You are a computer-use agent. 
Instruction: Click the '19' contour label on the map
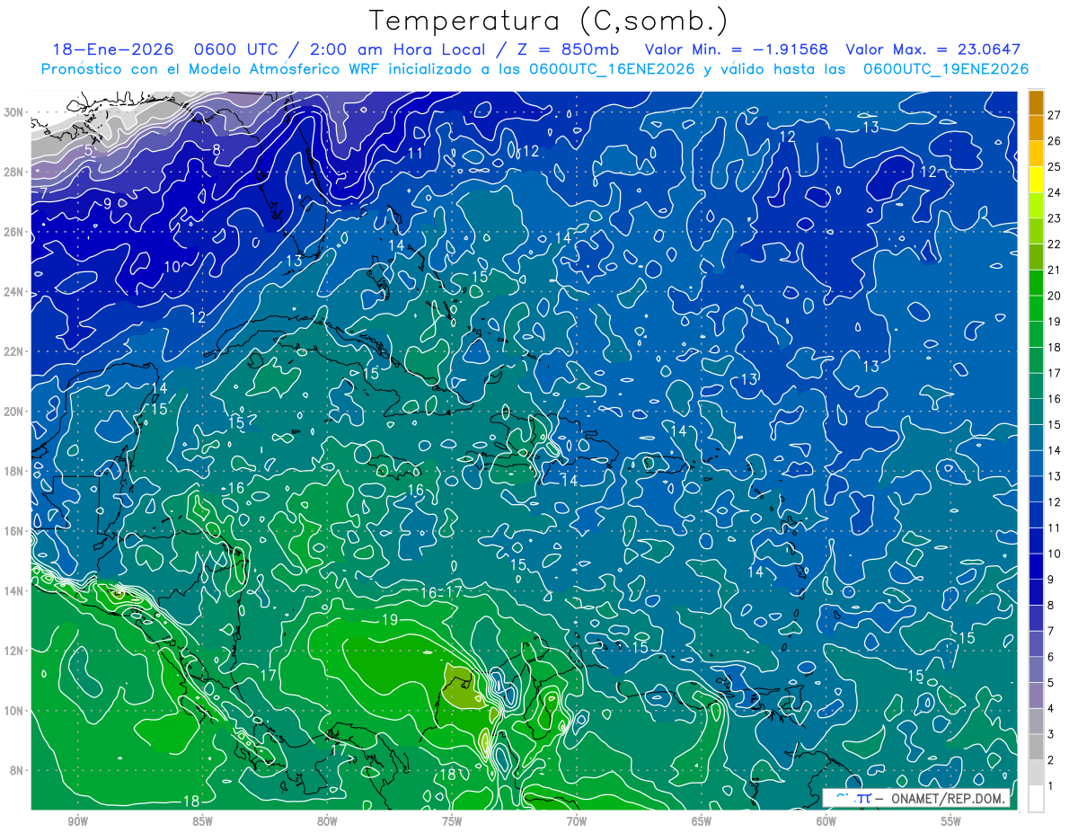(390, 620)
